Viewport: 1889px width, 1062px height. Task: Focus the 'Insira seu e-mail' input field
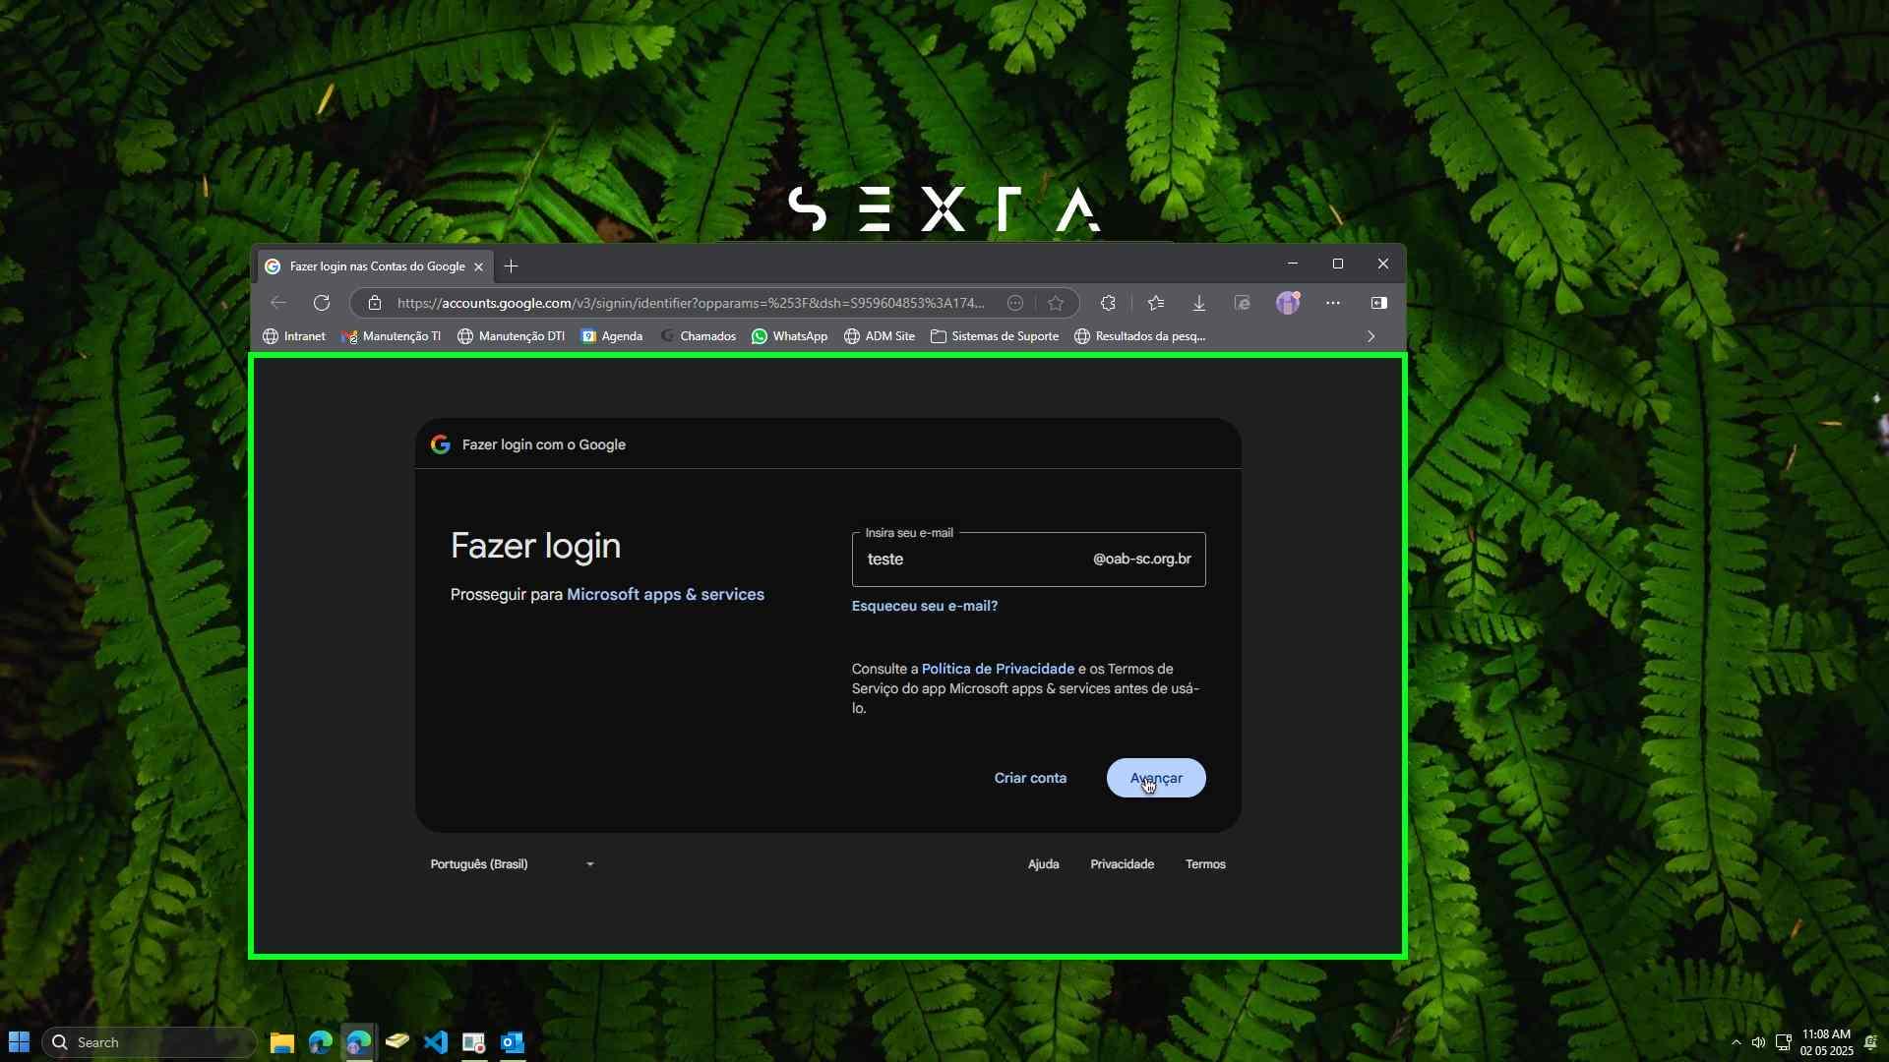point(1028,560)
